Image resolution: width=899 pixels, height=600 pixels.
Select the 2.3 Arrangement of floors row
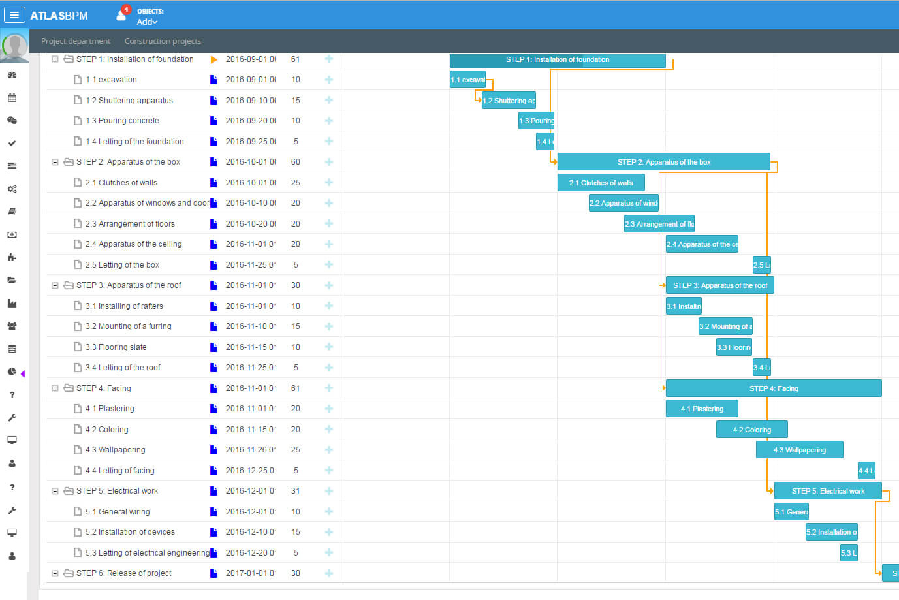(x=193, y=224)
